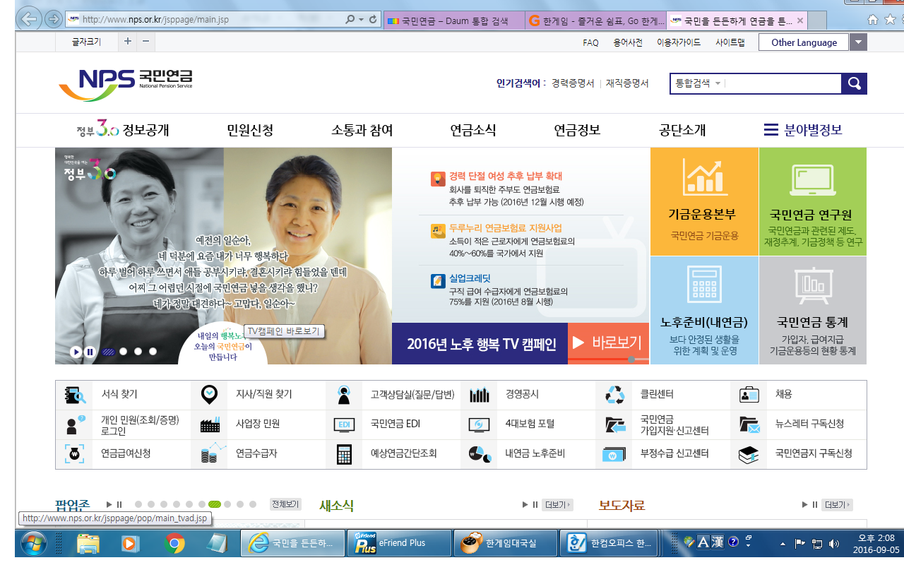The width and height of the screenshot is (904, 565).
Task: Open the 노후준비(내연금) calculator tile
Action: (x=704, y=310)
